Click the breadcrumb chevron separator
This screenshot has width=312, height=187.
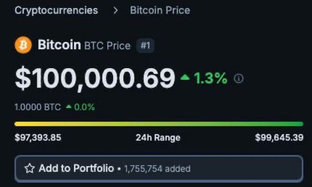(115, 10)
